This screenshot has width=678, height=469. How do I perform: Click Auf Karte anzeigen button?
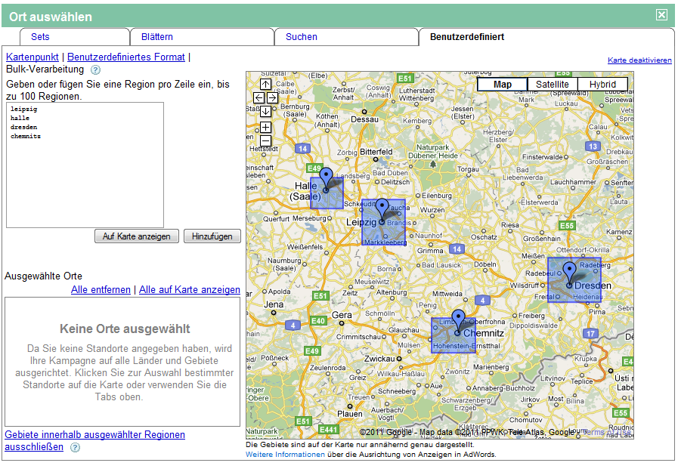pyautogui.click(x=137, y=236)
